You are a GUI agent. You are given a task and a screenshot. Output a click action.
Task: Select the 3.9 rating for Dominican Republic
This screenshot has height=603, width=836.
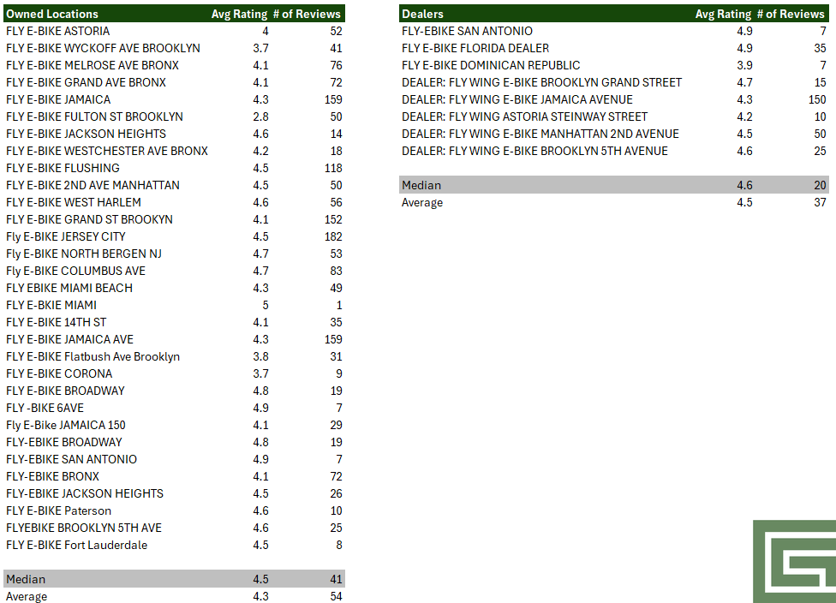point(745,65)
